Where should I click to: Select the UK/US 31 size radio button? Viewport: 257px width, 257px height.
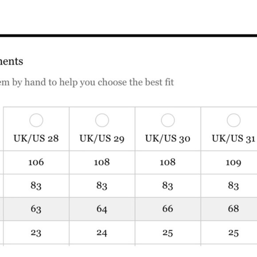click(x=234, y=120)
